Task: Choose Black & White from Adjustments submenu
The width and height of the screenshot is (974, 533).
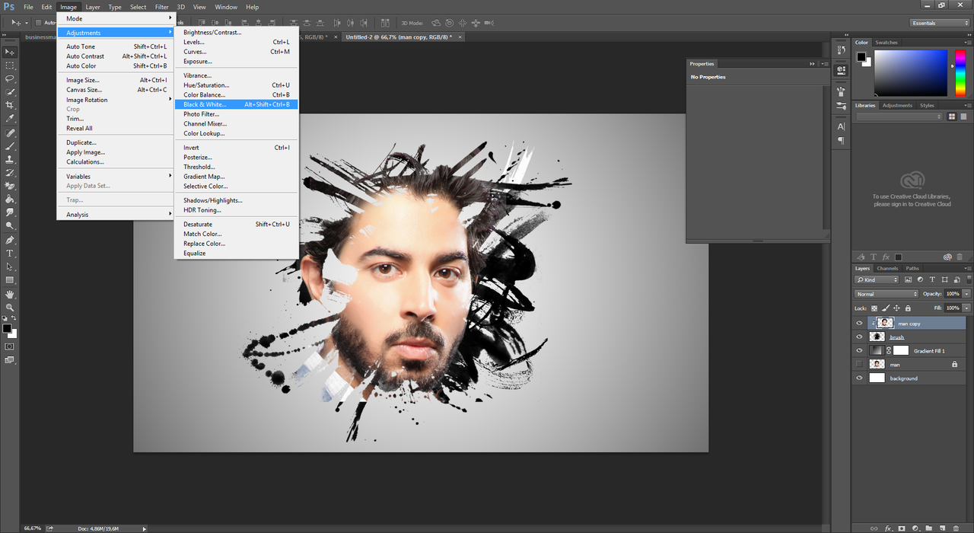Action: click(205, 104)
